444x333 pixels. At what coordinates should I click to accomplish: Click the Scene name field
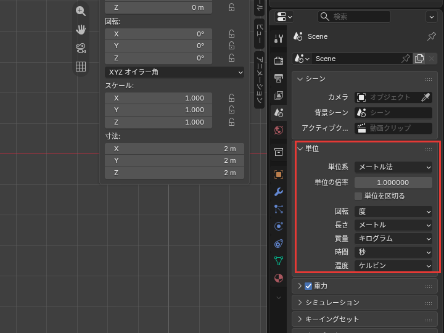click(x=355, y=59)
